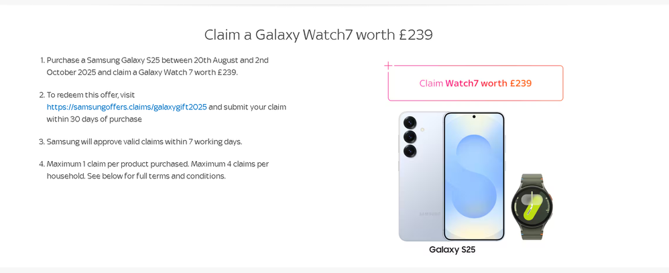The width and height of the screenshot is (669, 273).
Task: Click the Galaxy S25 label under the phone
Action: click(x=452, y=250)
